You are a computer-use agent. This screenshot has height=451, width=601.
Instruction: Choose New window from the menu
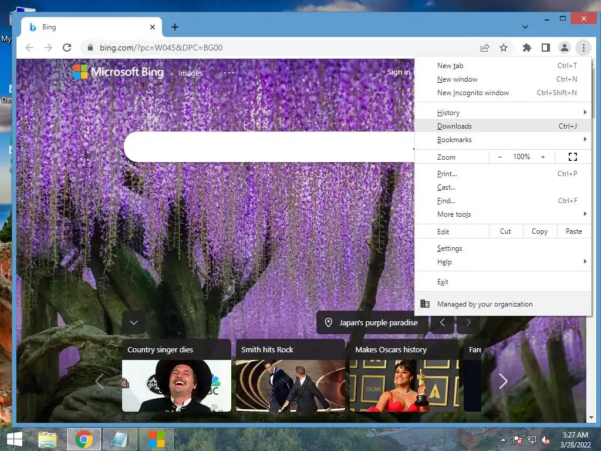click(502, 79)
